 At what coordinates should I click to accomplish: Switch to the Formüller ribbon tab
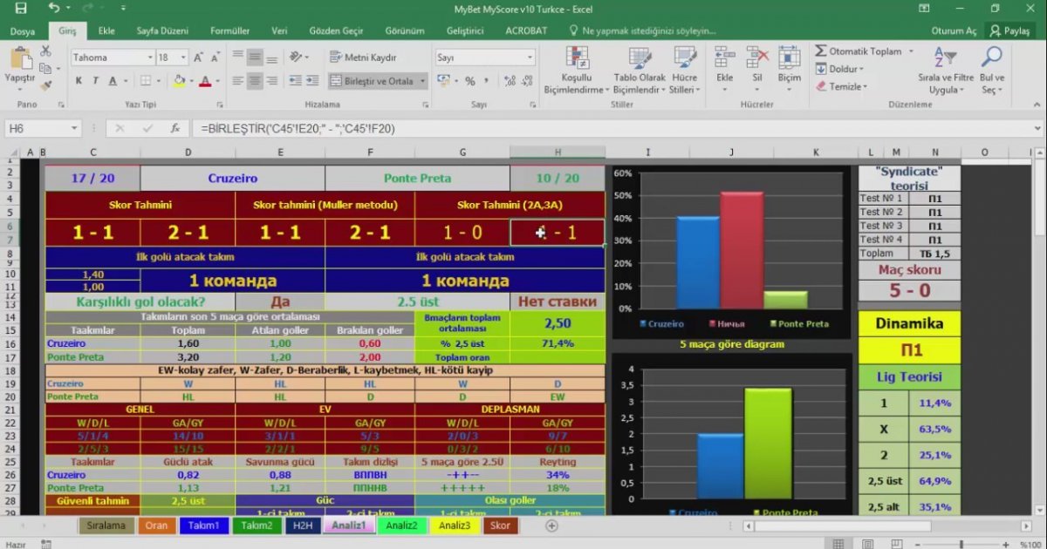[230, 30]
